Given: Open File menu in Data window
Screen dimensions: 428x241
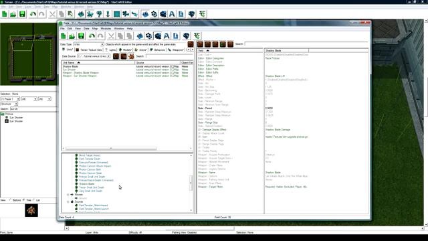Looking at the screenshot, I should (x=62, y=28).
